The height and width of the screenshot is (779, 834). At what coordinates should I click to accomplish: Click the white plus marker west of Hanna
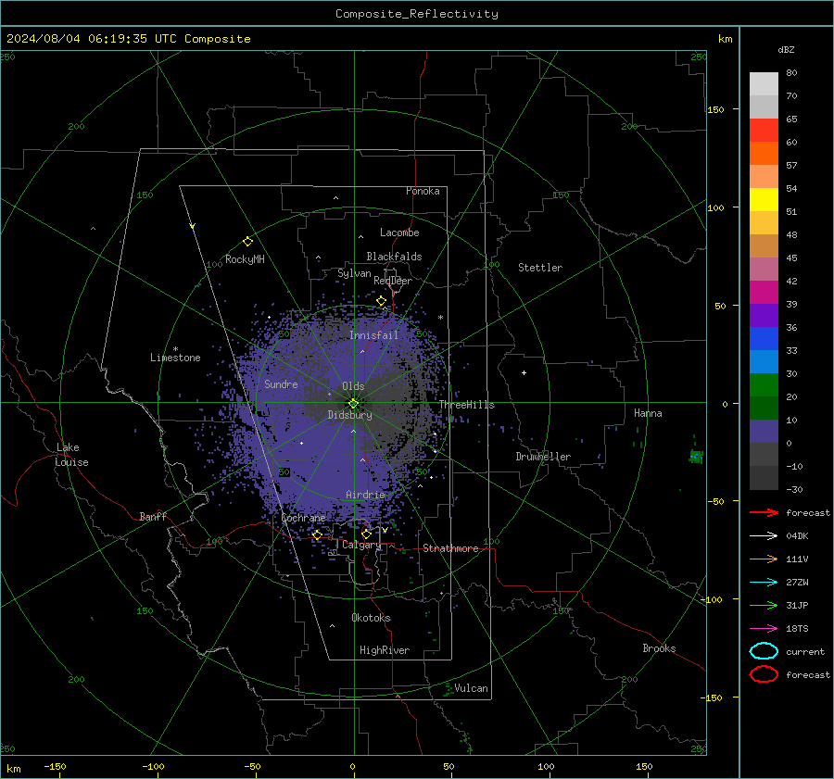(x=524, y=372)
